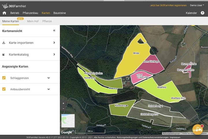Uncheck the Anbauübersicht checkbox
This screenshot has width=208, height=139.
tap(4, 89)
